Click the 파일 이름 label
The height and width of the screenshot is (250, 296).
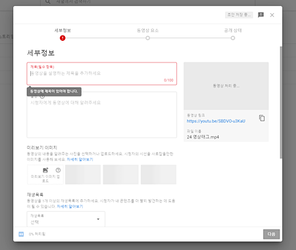tap(194, 131)
